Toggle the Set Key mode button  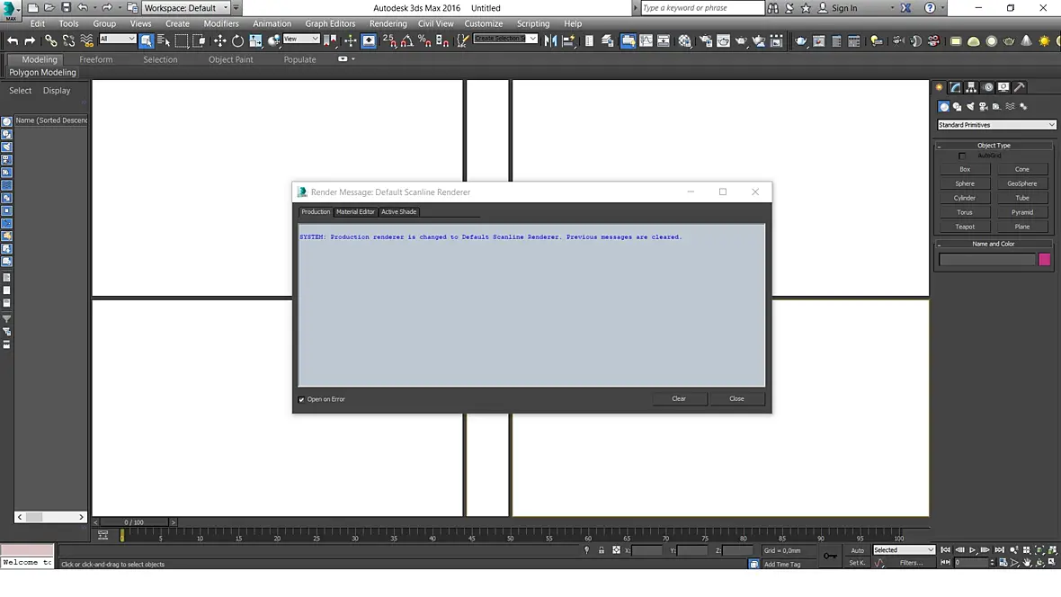[x=857, y=563]
